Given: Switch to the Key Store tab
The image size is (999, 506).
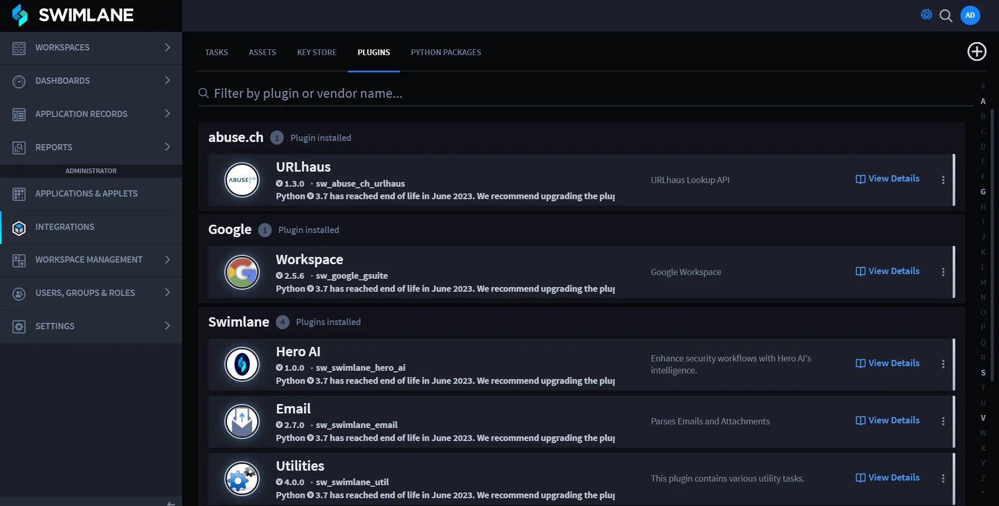Looking at the screenshot, I should (x=317, y=53).
